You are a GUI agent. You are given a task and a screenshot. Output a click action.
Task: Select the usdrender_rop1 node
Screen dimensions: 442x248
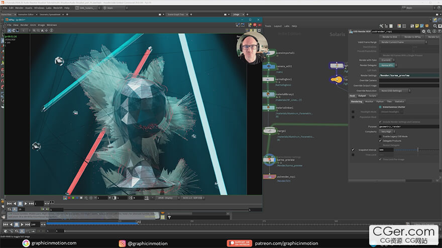click(270, 177)
